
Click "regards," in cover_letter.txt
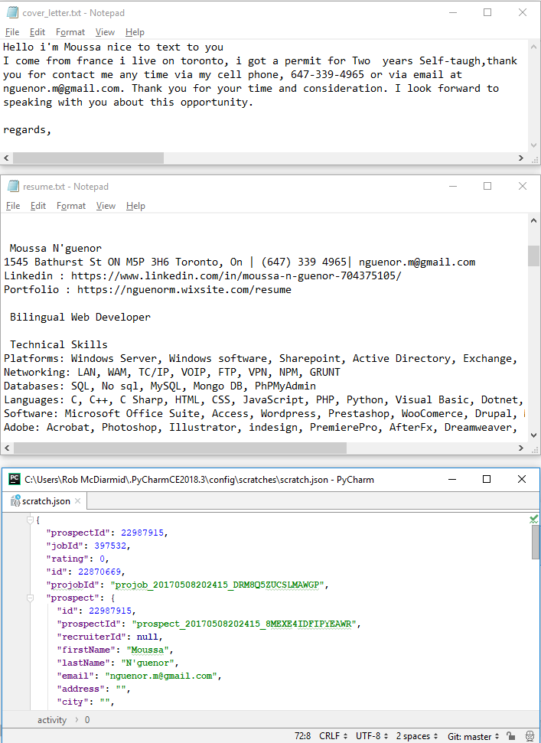click(x=27, y=130)
